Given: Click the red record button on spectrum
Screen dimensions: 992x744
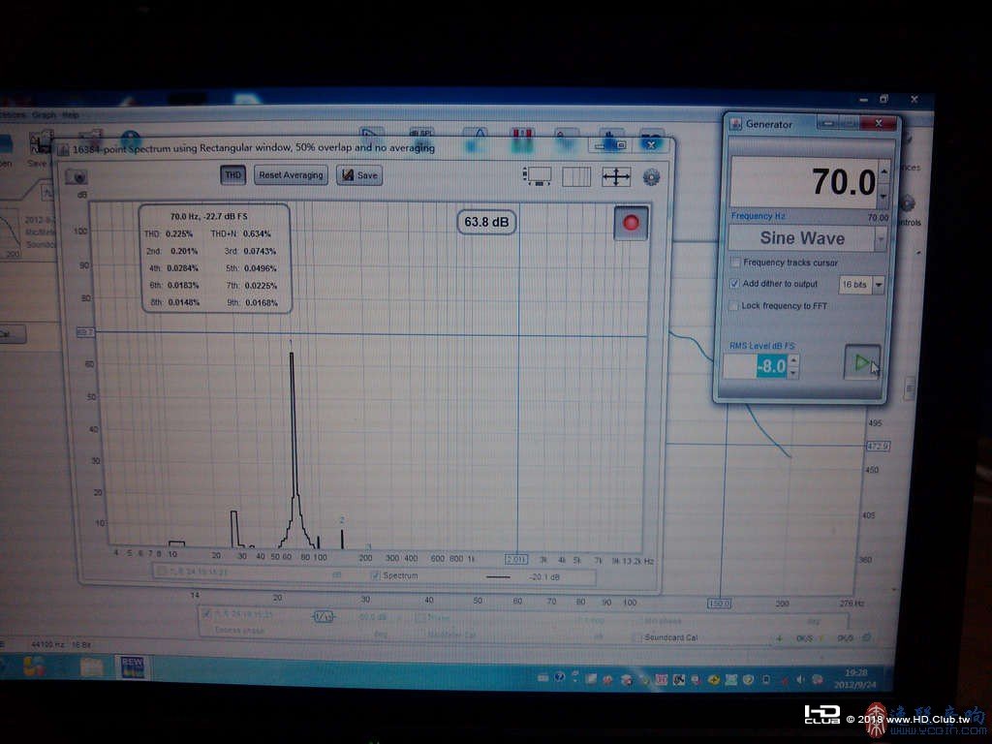Looking at the screenshot, I should click(x=631, y=223).
